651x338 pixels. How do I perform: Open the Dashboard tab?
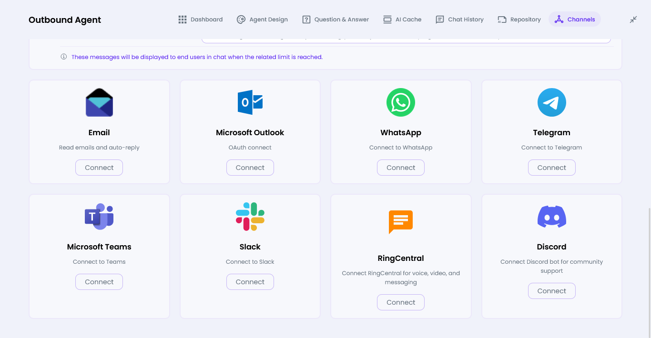(201, 20)
